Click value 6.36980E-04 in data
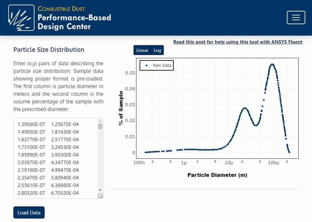This screenshot has width=312, height=222. pyautogui.click(x=65, y=185)
